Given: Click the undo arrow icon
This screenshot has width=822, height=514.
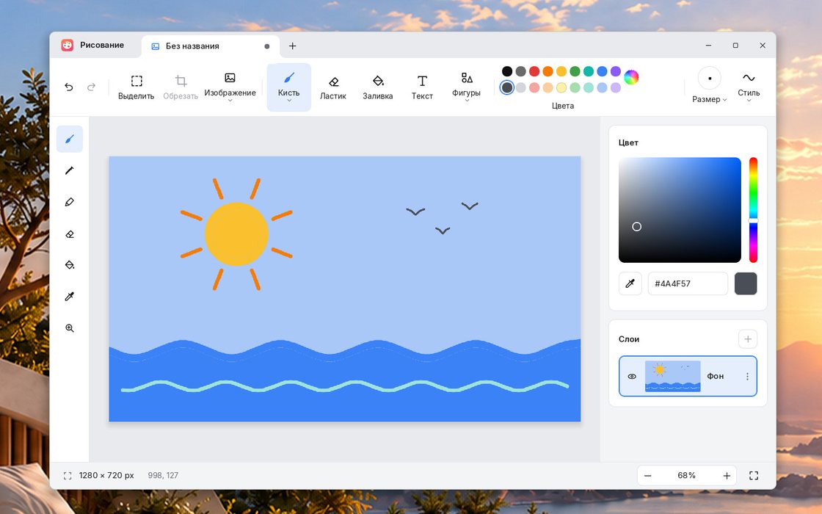Looking at the screenshot, I should (69, 87).
